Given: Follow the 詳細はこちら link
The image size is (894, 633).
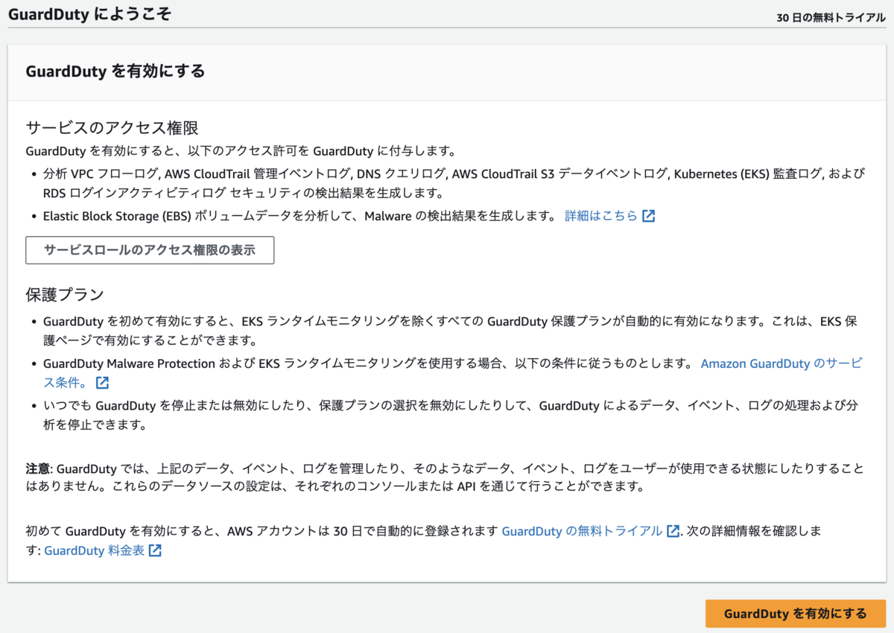Looking at the screenshot, I should pyautogui.click(x=601, y=216).
